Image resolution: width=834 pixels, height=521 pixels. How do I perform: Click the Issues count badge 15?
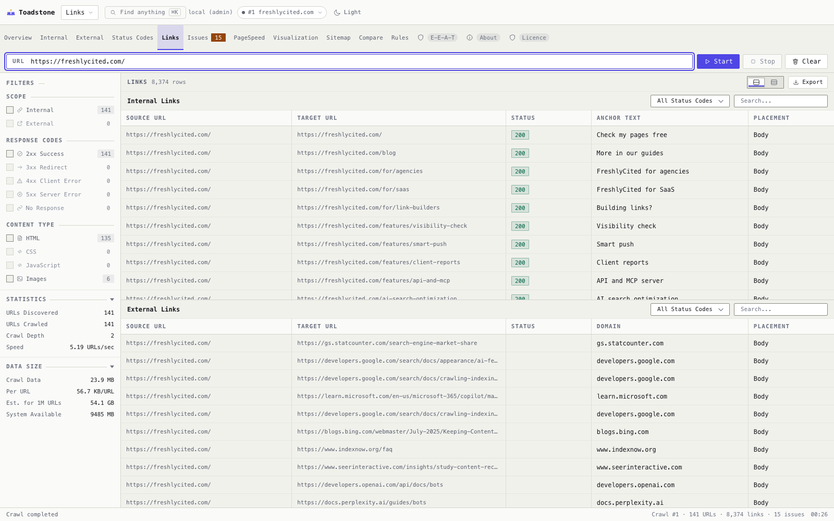point(218,38)
